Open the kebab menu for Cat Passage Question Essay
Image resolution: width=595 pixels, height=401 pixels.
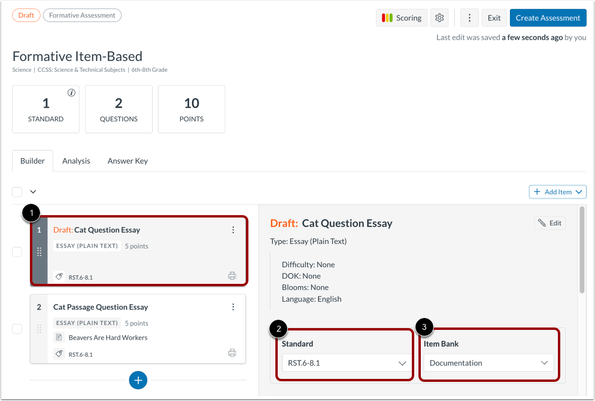[x=233, y=307]
